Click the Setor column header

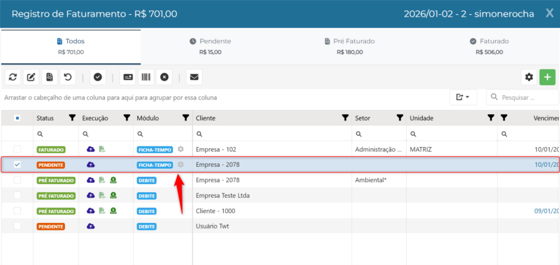(x=379, y=118)
